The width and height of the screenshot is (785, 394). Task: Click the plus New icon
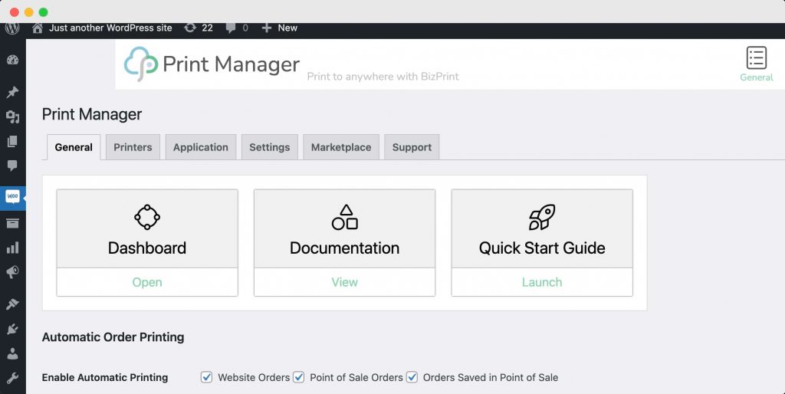267,28
